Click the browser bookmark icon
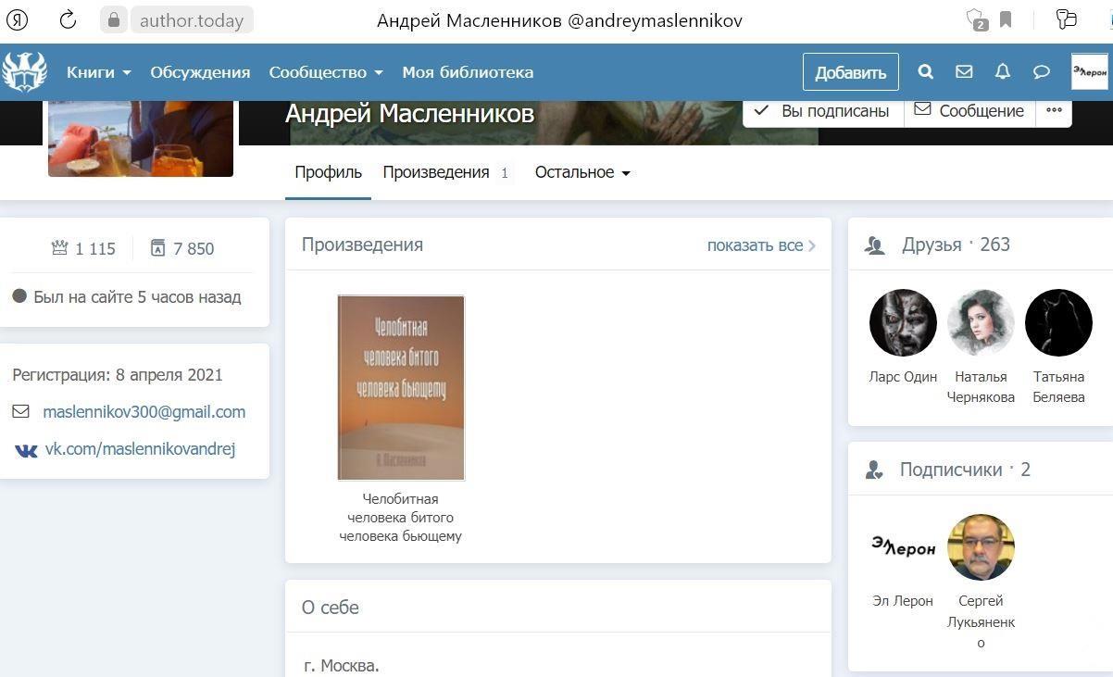The width and height of the screenshot is (1113, 677). 1006,19
